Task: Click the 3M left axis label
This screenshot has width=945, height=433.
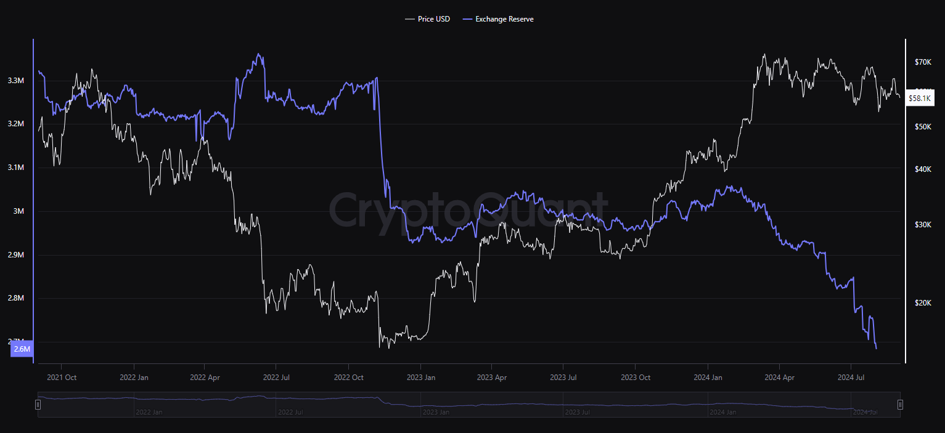Action: (18, 211)
